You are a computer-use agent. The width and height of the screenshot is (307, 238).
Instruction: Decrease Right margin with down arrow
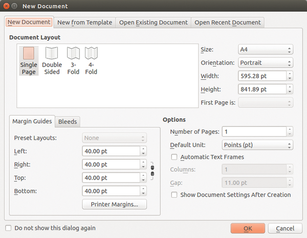coord(143,167)
